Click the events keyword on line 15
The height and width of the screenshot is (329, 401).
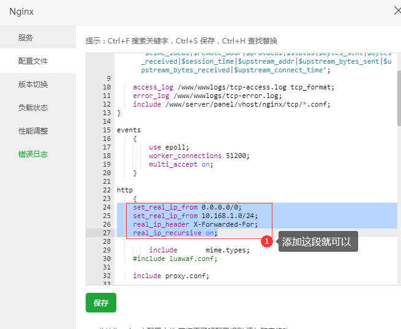(x=129, y=130)
